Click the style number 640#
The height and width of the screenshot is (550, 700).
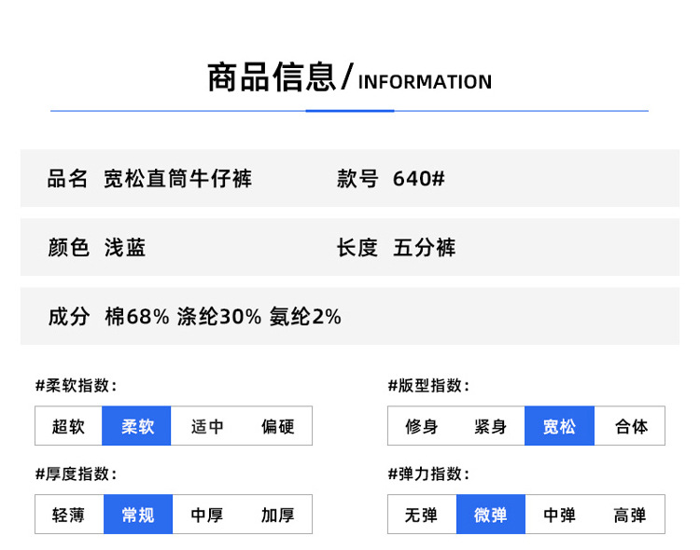coord(418,178)
